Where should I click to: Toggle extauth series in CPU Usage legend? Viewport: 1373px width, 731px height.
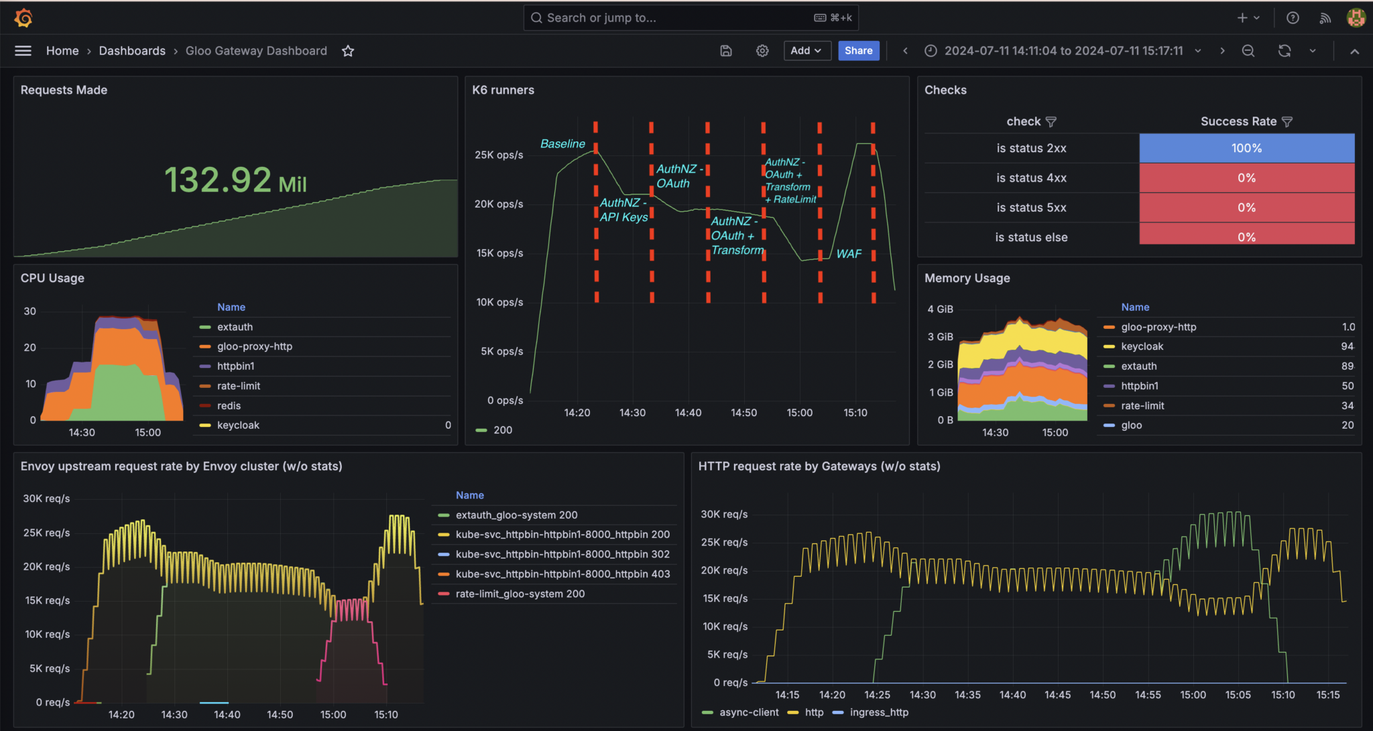235,327
